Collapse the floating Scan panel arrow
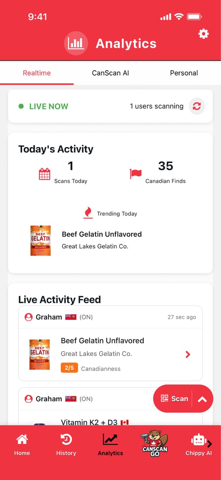 [203, 399]
